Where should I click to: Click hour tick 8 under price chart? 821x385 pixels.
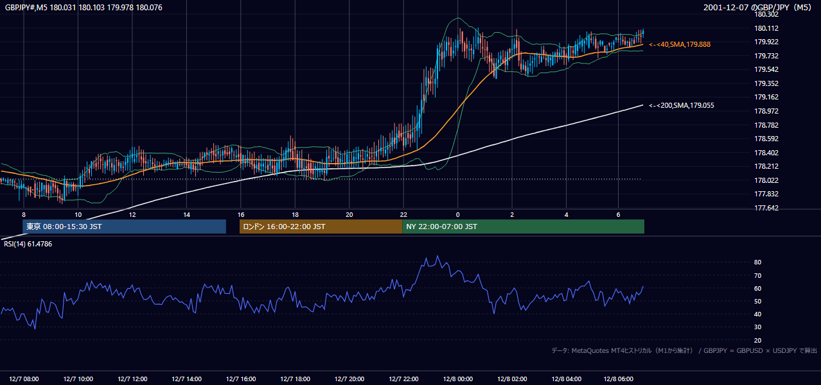[24, 214]
